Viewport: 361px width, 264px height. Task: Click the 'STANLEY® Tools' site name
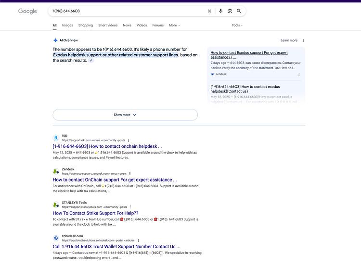tap(74, 203)
